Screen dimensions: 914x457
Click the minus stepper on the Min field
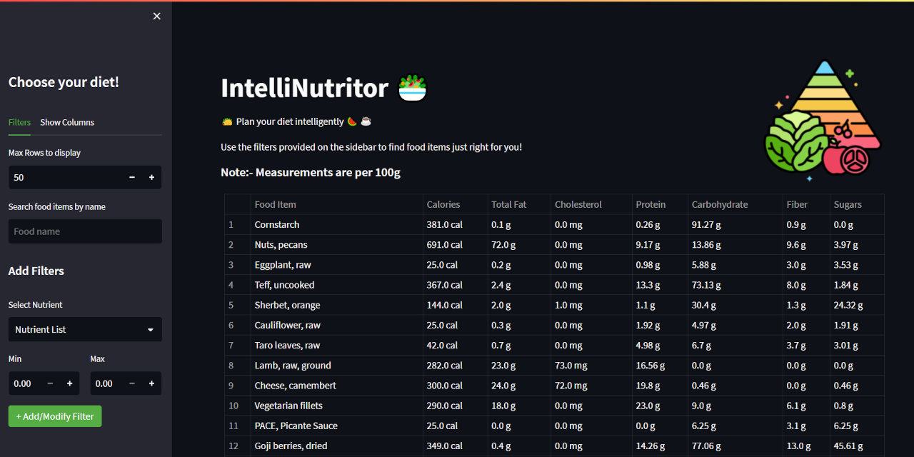pyautogui.click(x=49, y=383)
